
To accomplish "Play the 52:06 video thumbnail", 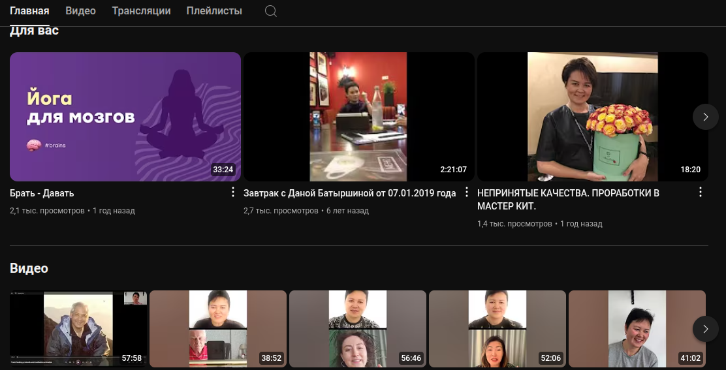I will [497, 329].
